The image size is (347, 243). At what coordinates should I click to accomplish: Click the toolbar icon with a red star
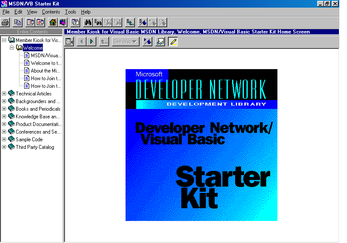40,22
